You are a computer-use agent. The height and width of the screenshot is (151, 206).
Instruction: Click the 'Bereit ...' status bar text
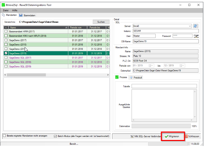point(74,144)
